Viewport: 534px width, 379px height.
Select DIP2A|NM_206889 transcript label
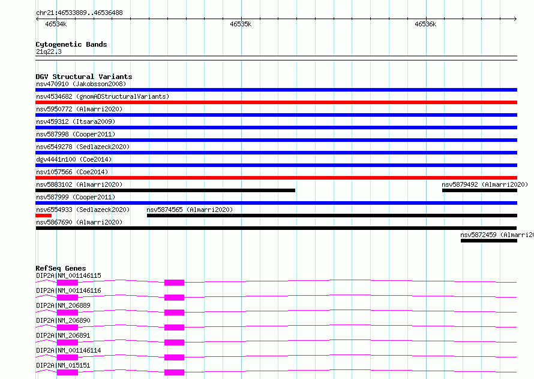[63, 305]
